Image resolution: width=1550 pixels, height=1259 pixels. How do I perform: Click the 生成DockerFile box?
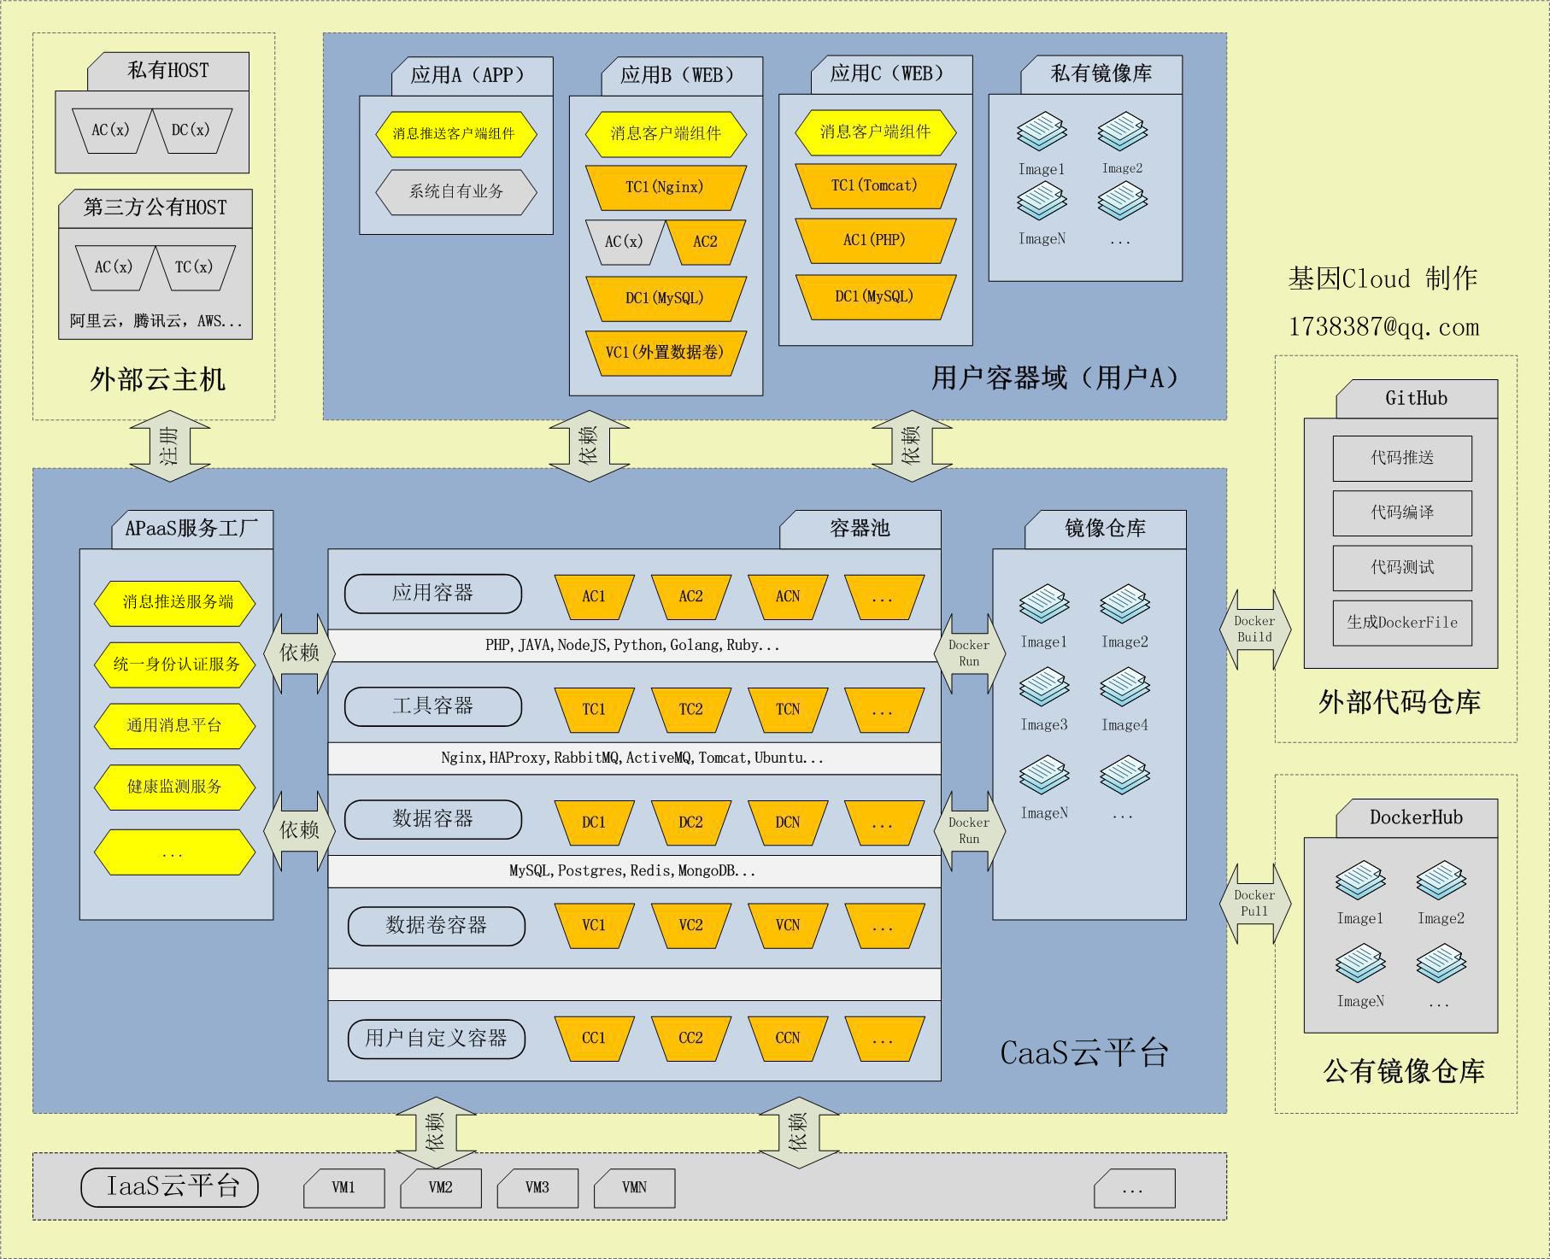1402,623
